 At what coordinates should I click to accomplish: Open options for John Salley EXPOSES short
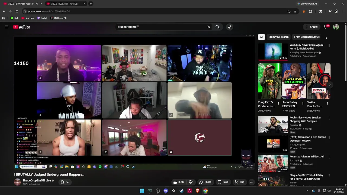(303, 103)
